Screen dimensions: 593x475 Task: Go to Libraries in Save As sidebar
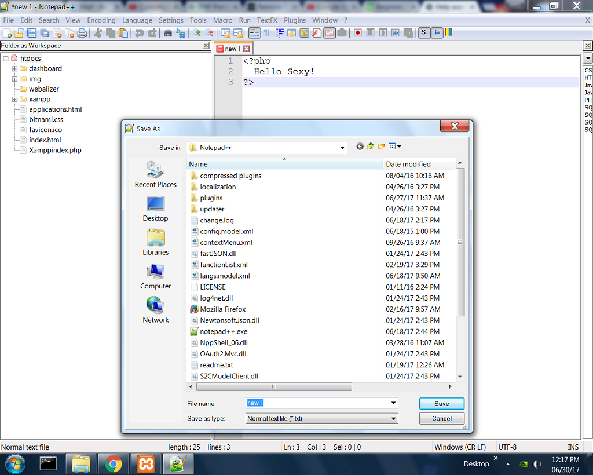point(155,242)
